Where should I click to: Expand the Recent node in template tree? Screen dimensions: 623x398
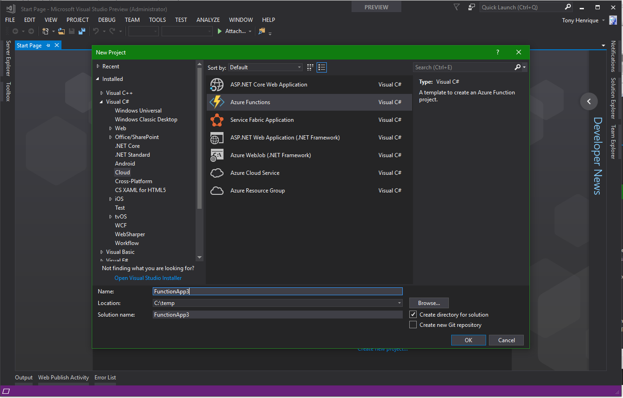(98, 66)
